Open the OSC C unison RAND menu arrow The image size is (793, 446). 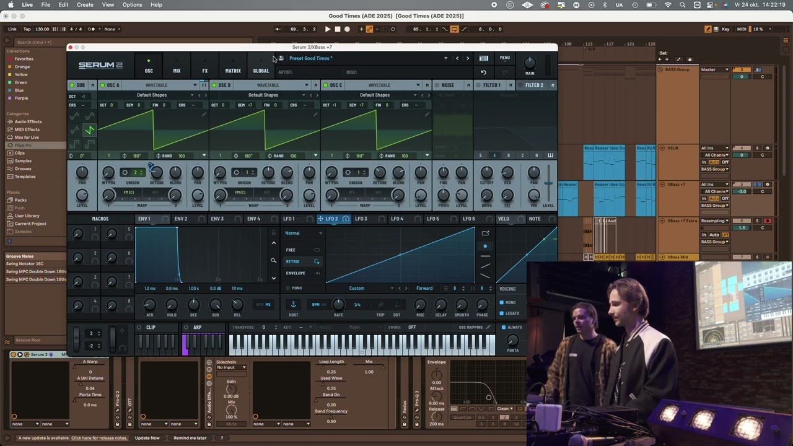[x=427, y=155]
